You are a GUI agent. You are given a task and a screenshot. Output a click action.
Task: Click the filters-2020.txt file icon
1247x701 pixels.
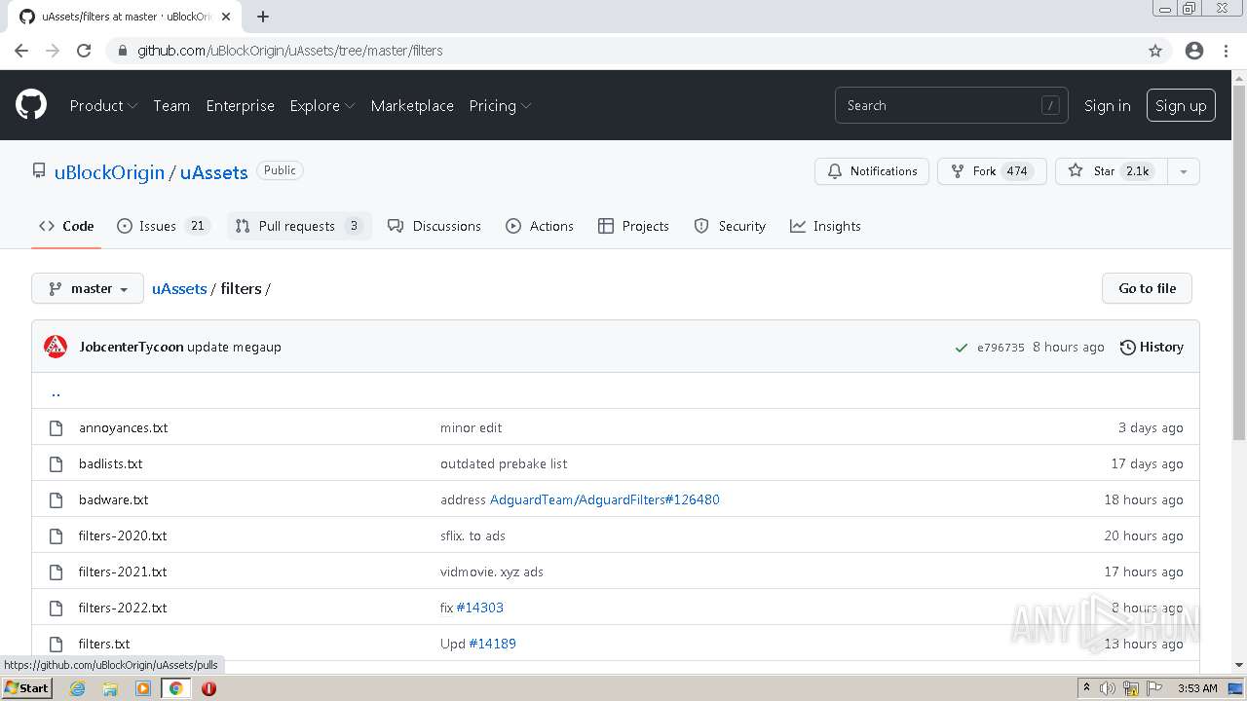pyautogui.click(x=56, y=535)
